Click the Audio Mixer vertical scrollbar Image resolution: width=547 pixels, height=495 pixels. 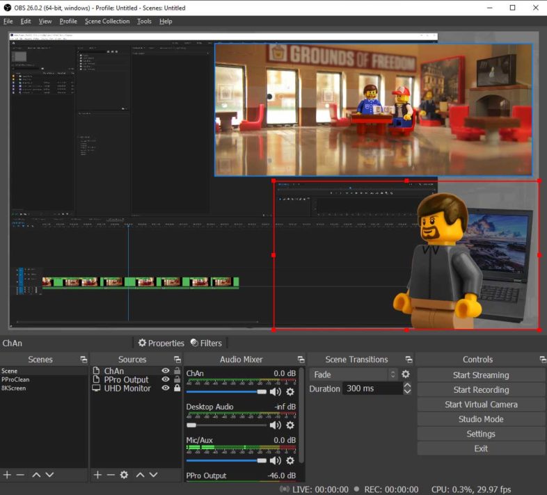pos(301,415)
